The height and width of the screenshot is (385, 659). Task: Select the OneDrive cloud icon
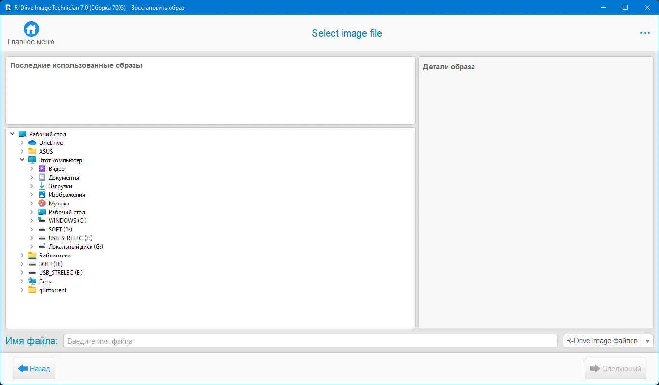point(32,143)
